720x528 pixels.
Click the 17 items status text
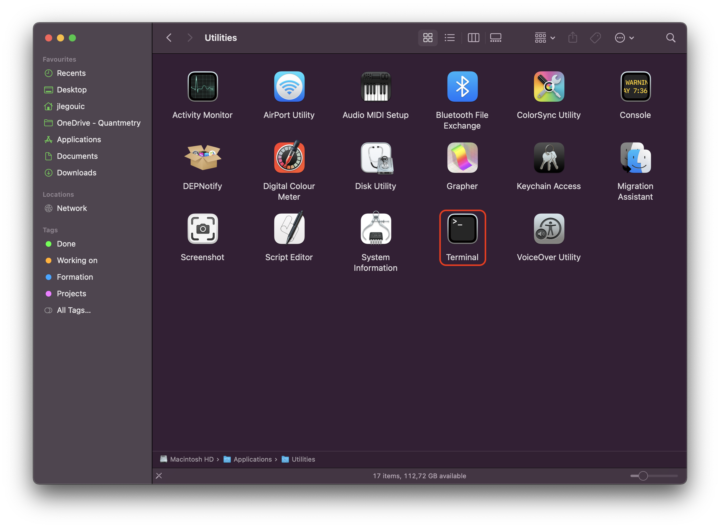[419, 476]
